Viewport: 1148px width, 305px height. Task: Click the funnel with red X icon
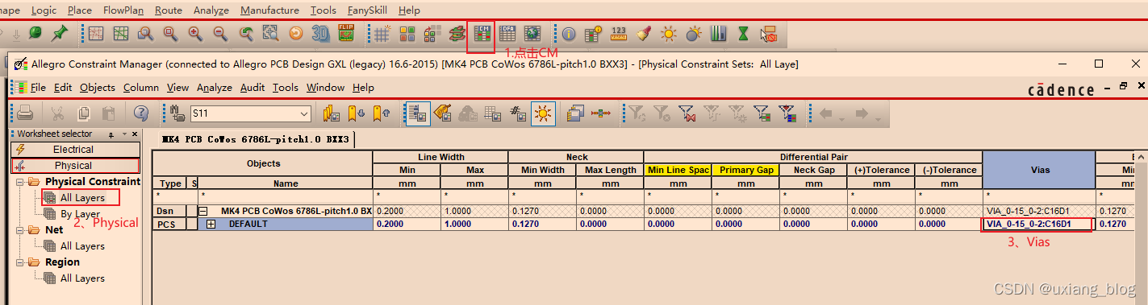[x=687, y=113]
